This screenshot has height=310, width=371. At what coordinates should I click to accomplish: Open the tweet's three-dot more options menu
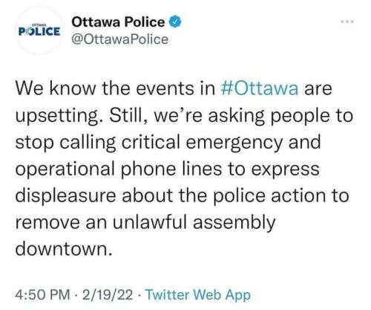click(347, 22)
